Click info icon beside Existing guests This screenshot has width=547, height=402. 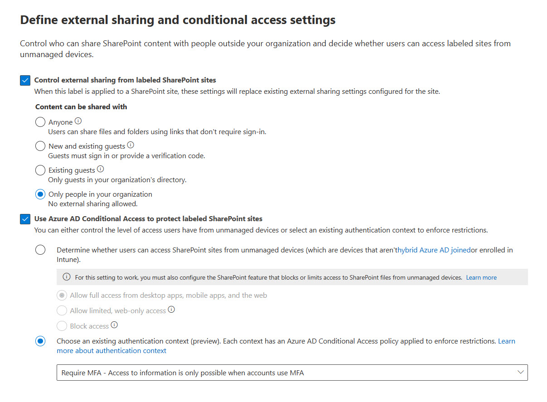[x=99, y=168]
